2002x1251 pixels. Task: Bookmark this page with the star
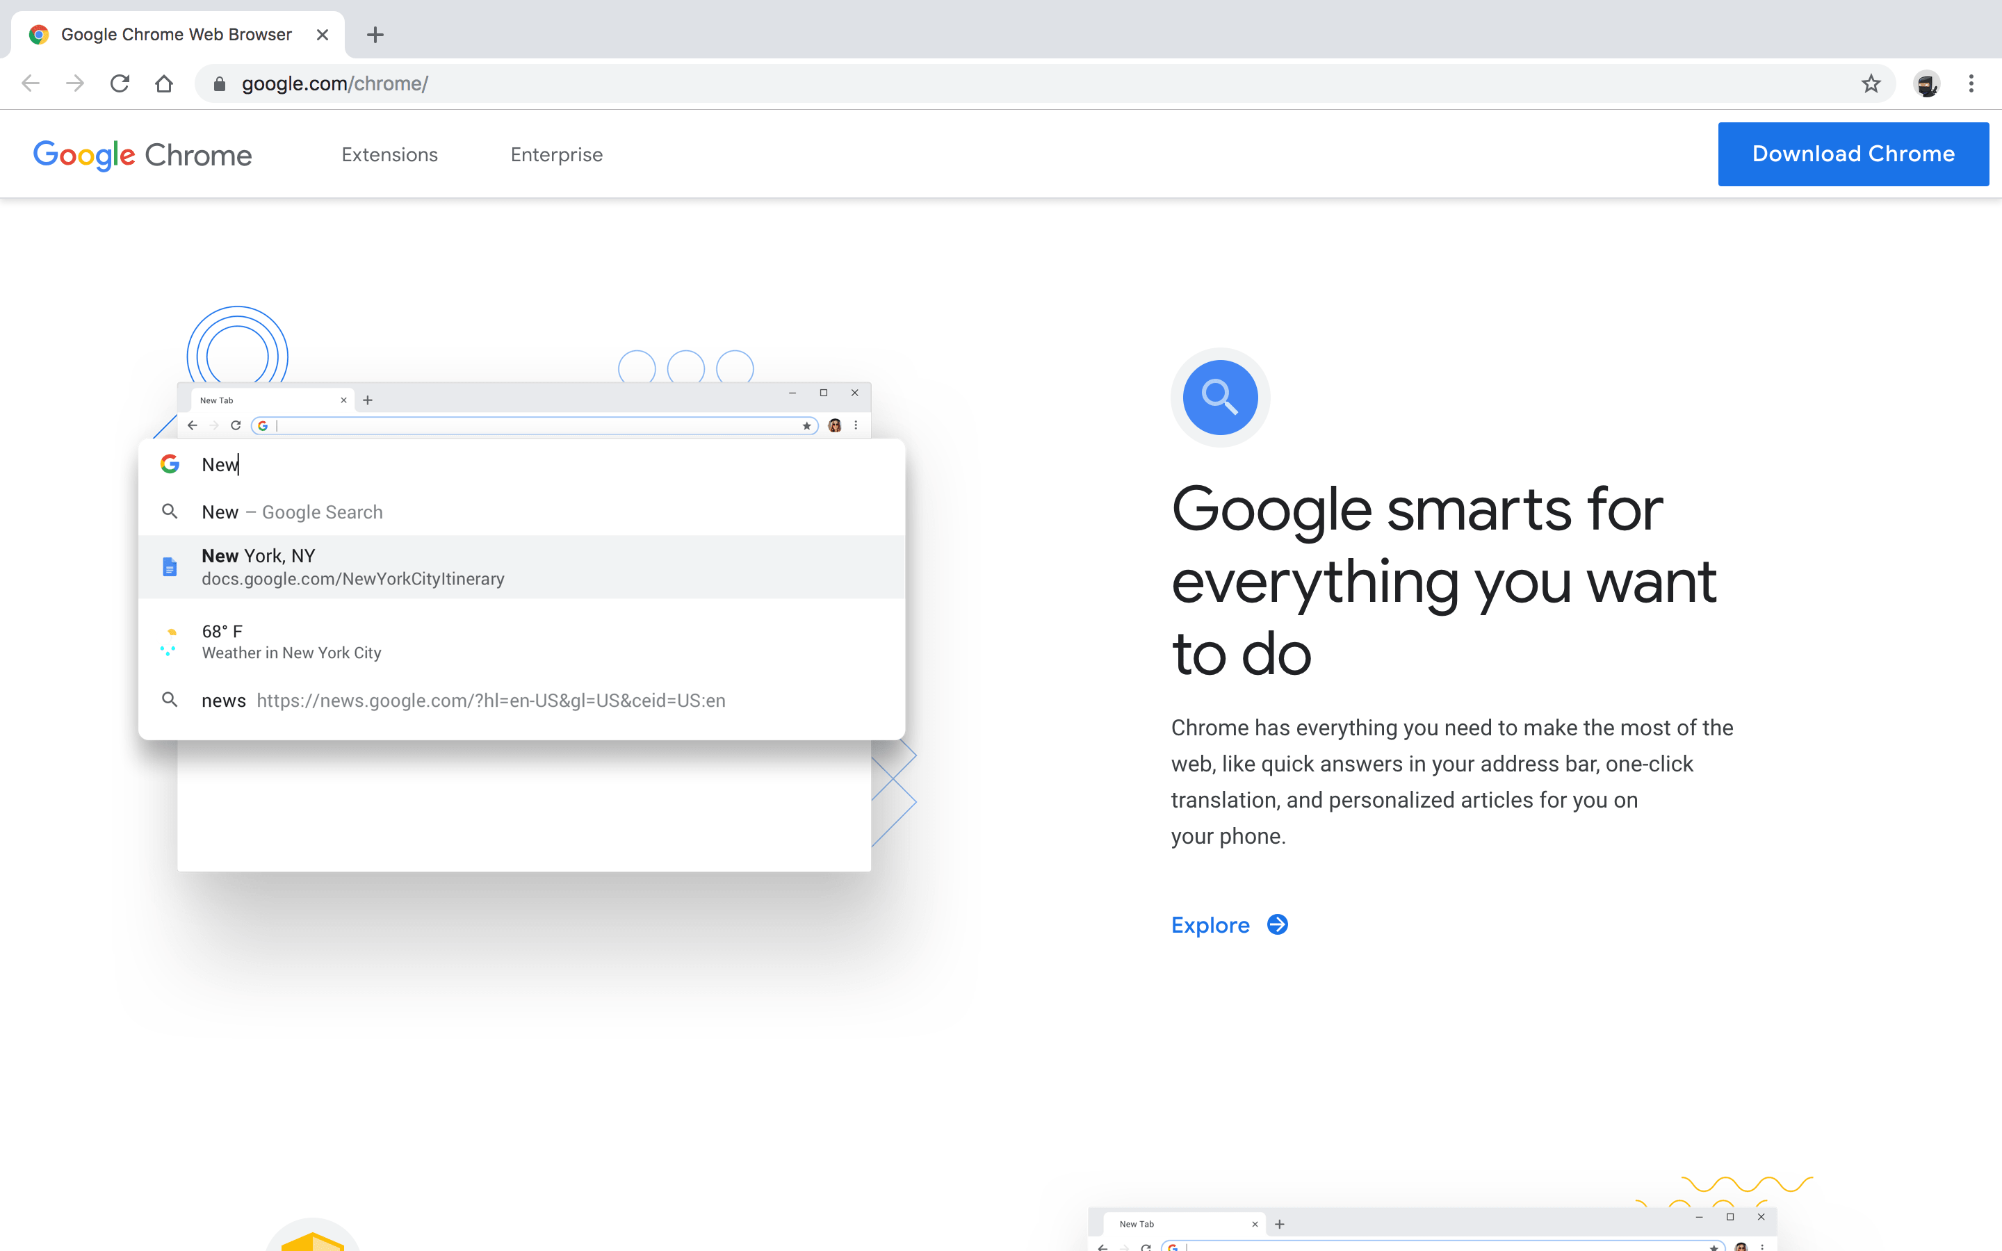(x=1871, y=83)
